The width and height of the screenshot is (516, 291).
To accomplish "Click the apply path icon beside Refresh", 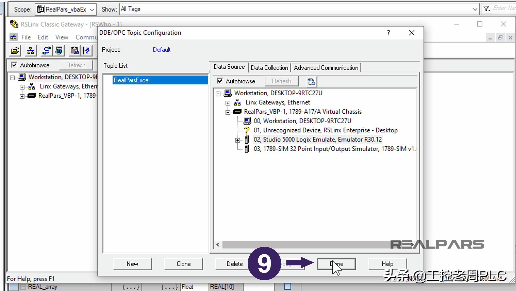I will click(311, 81).
